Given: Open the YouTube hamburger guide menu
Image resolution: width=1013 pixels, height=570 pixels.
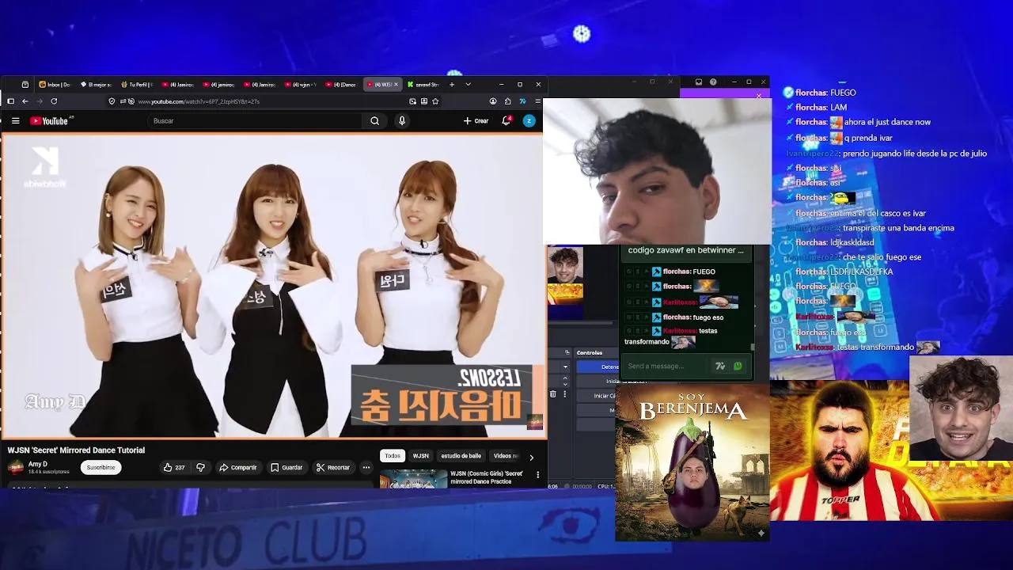Looking at the screenshot, I should coord(15,121).
